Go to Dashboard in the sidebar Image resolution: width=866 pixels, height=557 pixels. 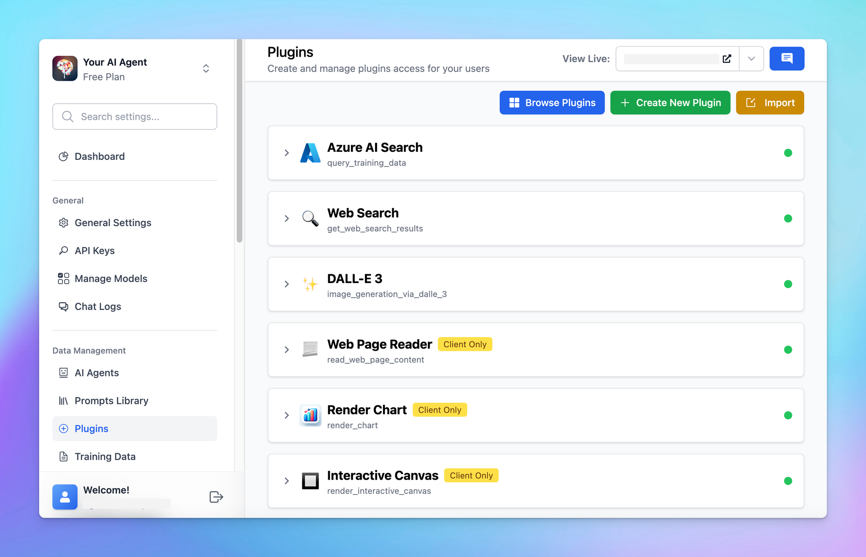pyautogui.click(x=134, y=156)
